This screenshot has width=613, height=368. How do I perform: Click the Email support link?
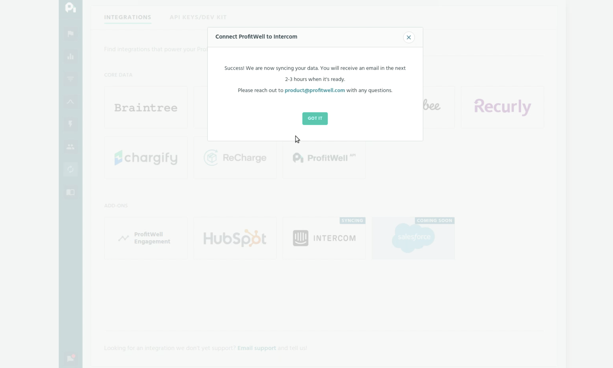coord(256,348)
